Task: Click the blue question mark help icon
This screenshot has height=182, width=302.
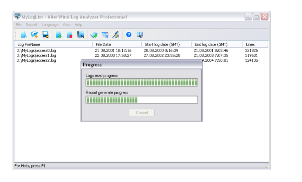Action: coord(129,35)
